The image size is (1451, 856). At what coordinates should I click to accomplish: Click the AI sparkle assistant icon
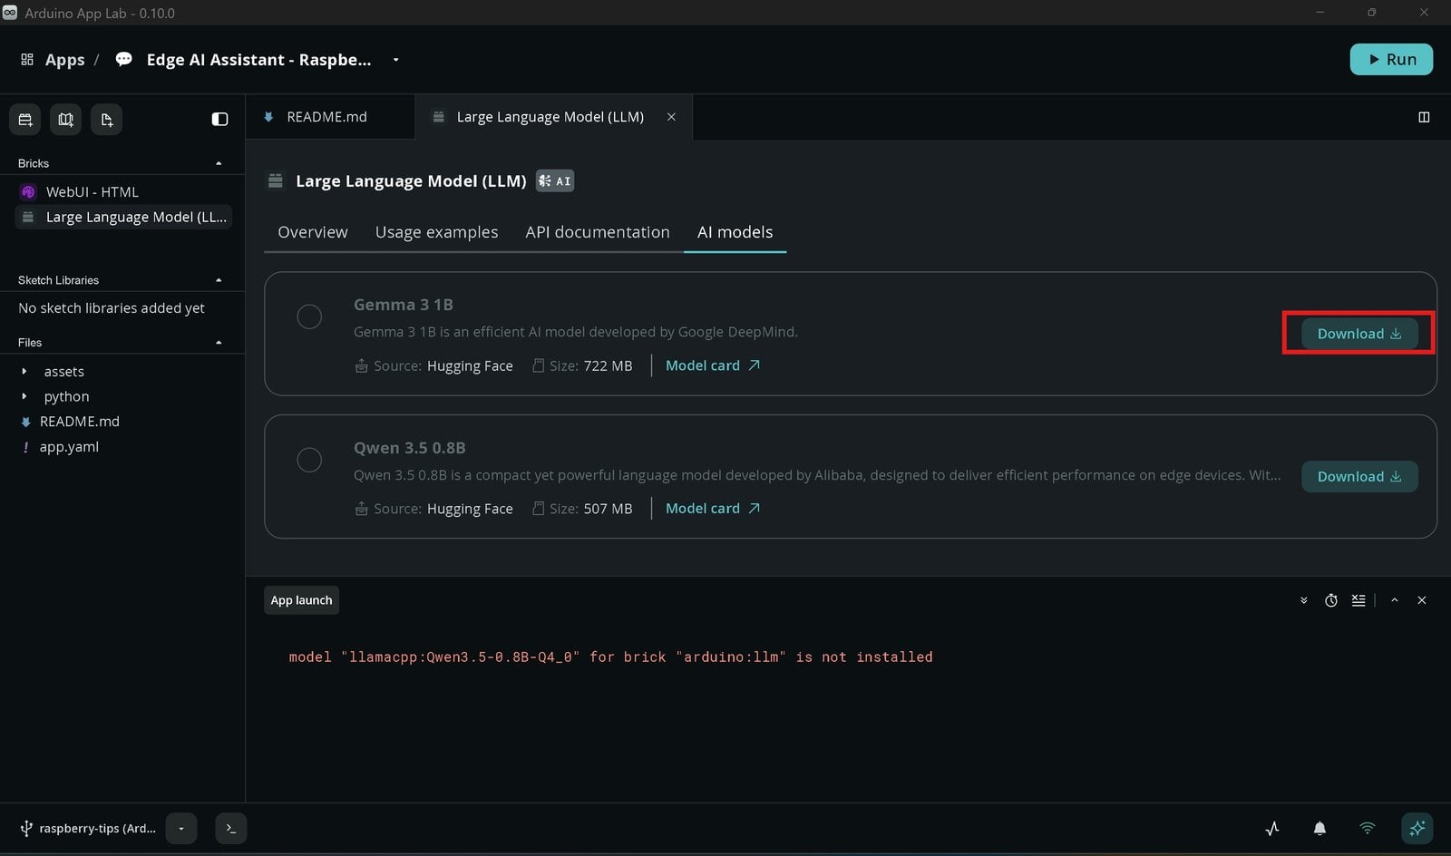pyautogui.click(x=1417, y=828)
